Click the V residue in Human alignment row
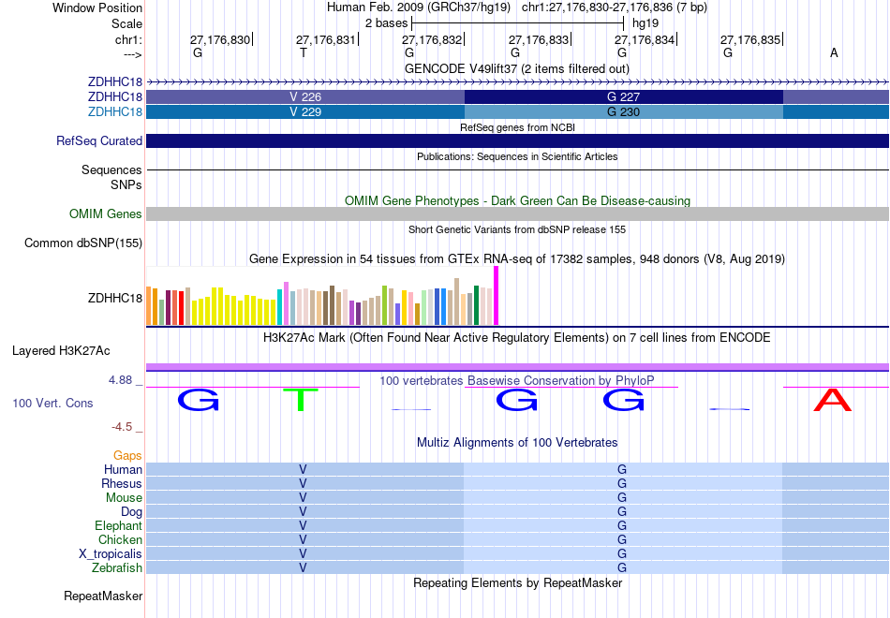The height and width of the screenshot is (618, 890). click(304, 469)
